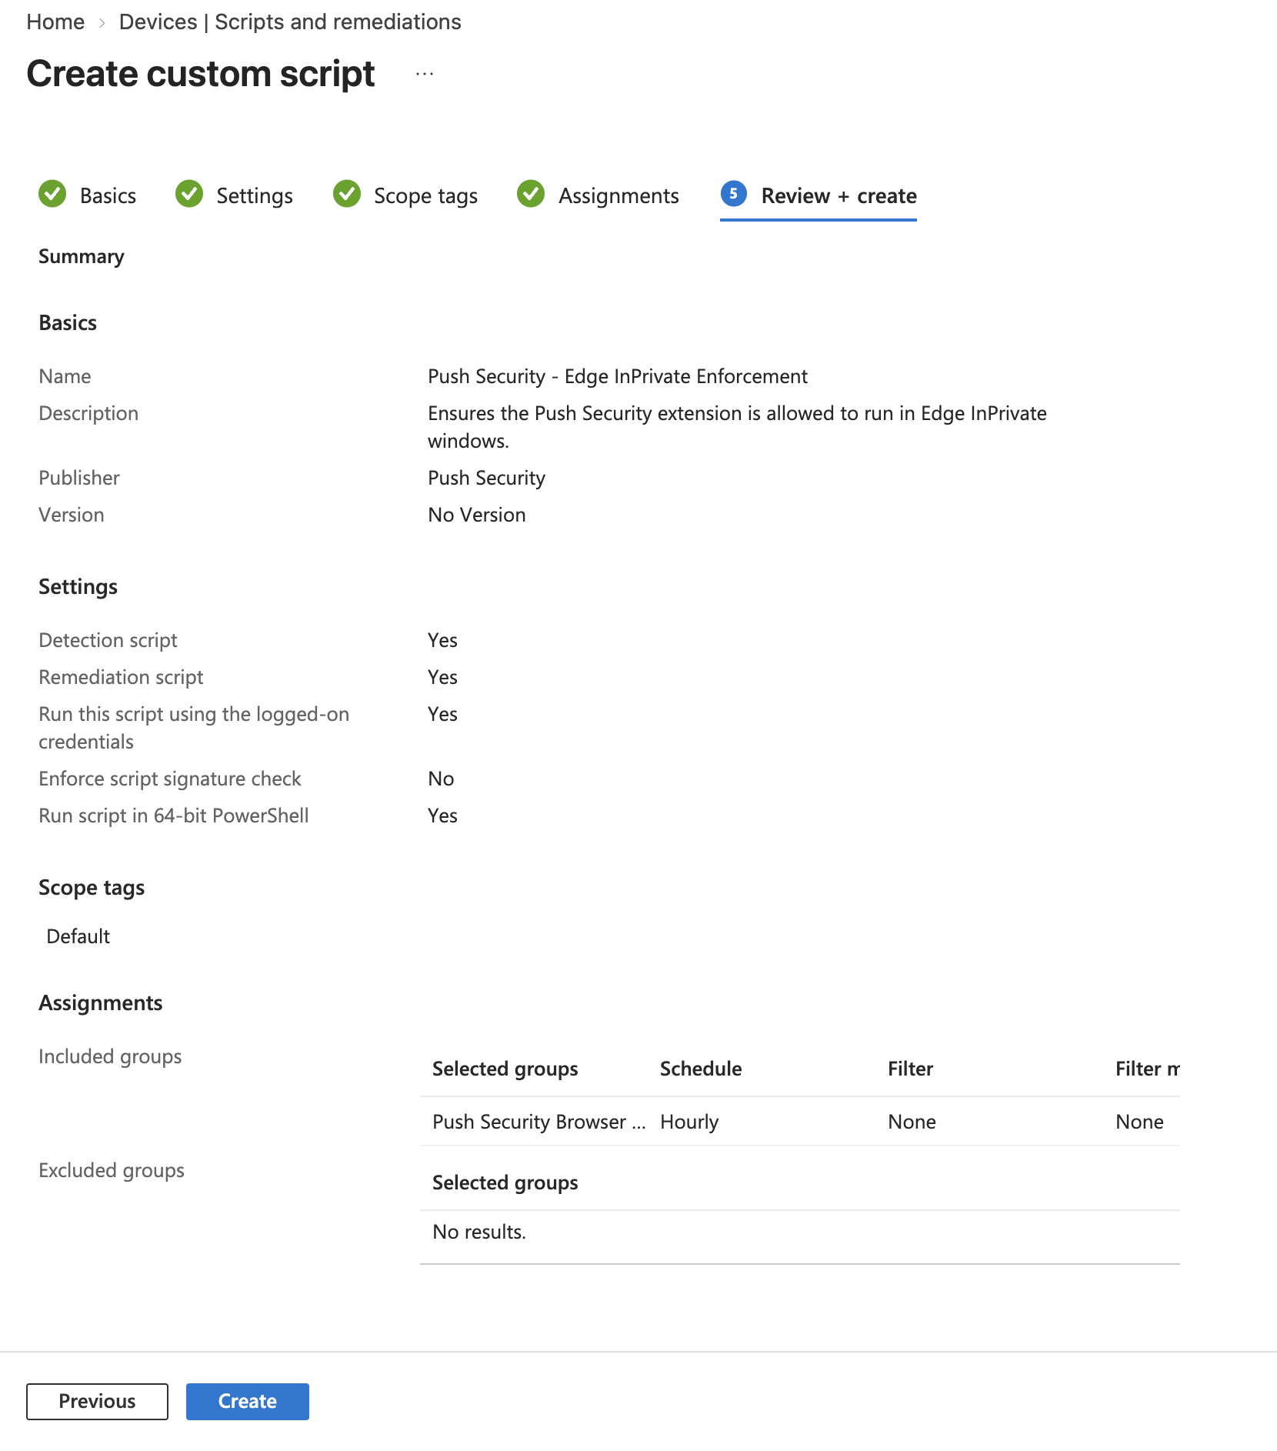Switch to the Settings tab
Image resolution: width=1277 pixels, height=1451 pixels.
(255, 195)
